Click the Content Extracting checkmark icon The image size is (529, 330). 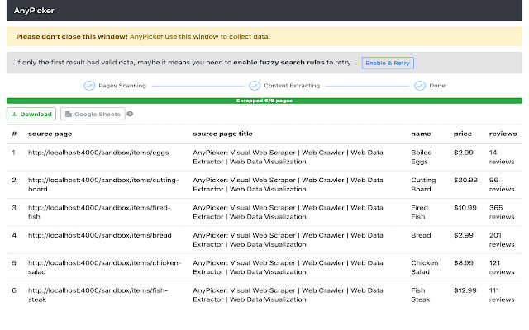[255, 86]
